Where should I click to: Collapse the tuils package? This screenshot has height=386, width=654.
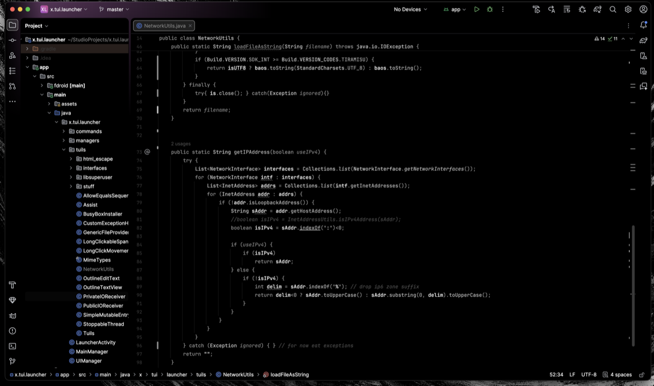[64, 150]
